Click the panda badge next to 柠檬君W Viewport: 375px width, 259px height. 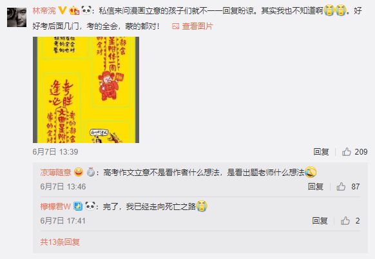coord(90,206)
